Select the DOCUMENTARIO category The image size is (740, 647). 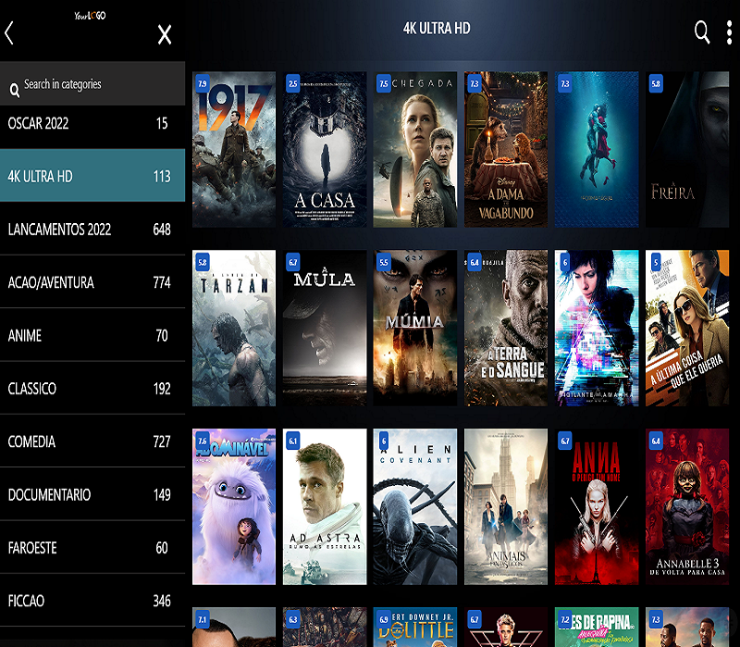[x=92, y=494]
